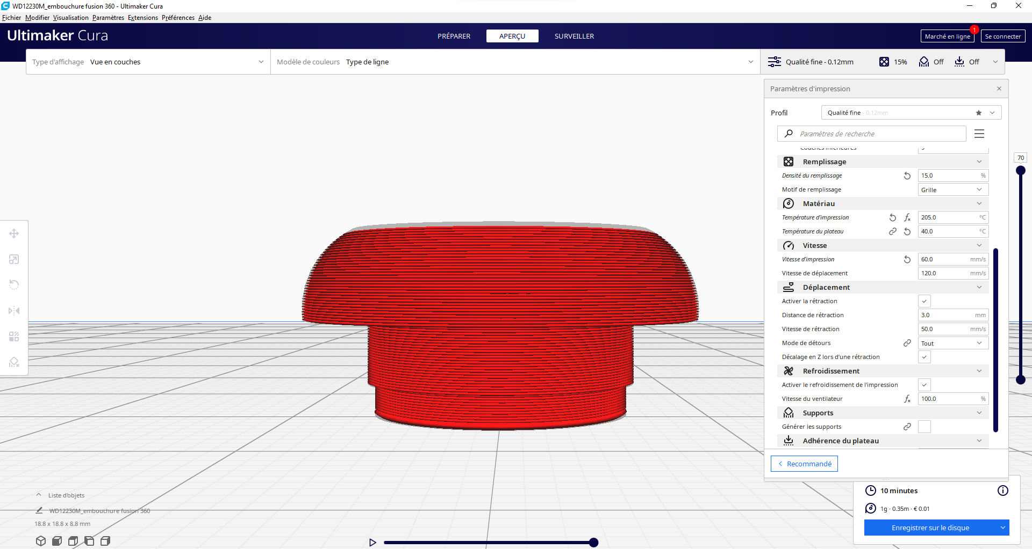This screenshot has height=549, width=1032.
Task: Open the Per Model Settings tool
Action: click(x=14, y=336)
